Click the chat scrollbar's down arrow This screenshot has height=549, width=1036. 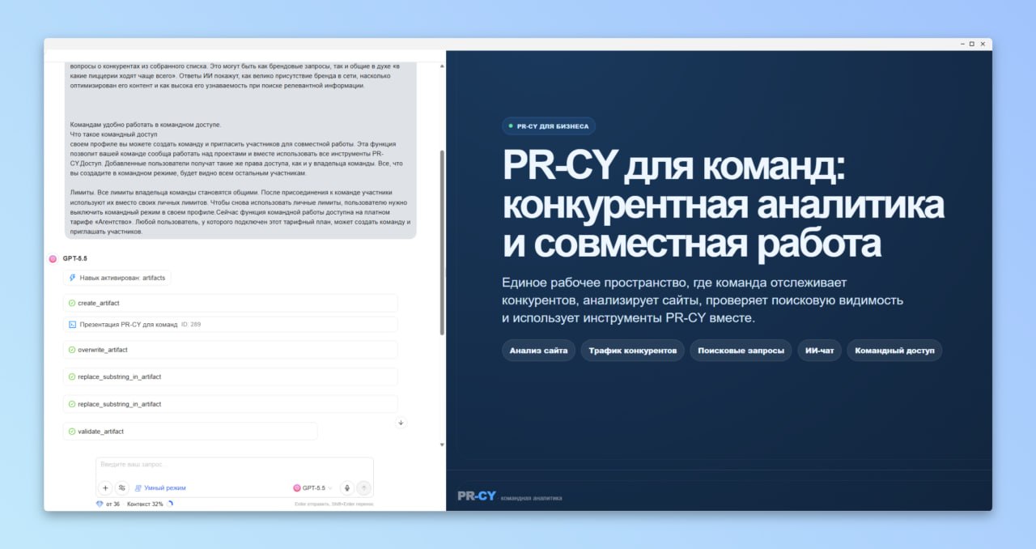pos(442,445)
